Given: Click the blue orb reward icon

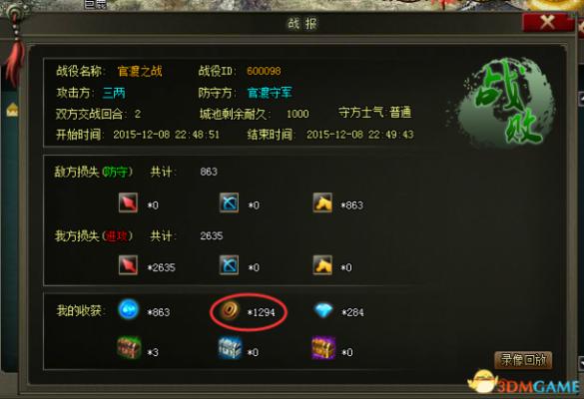Looking at the screenshot, I should (x=129, y=309).
